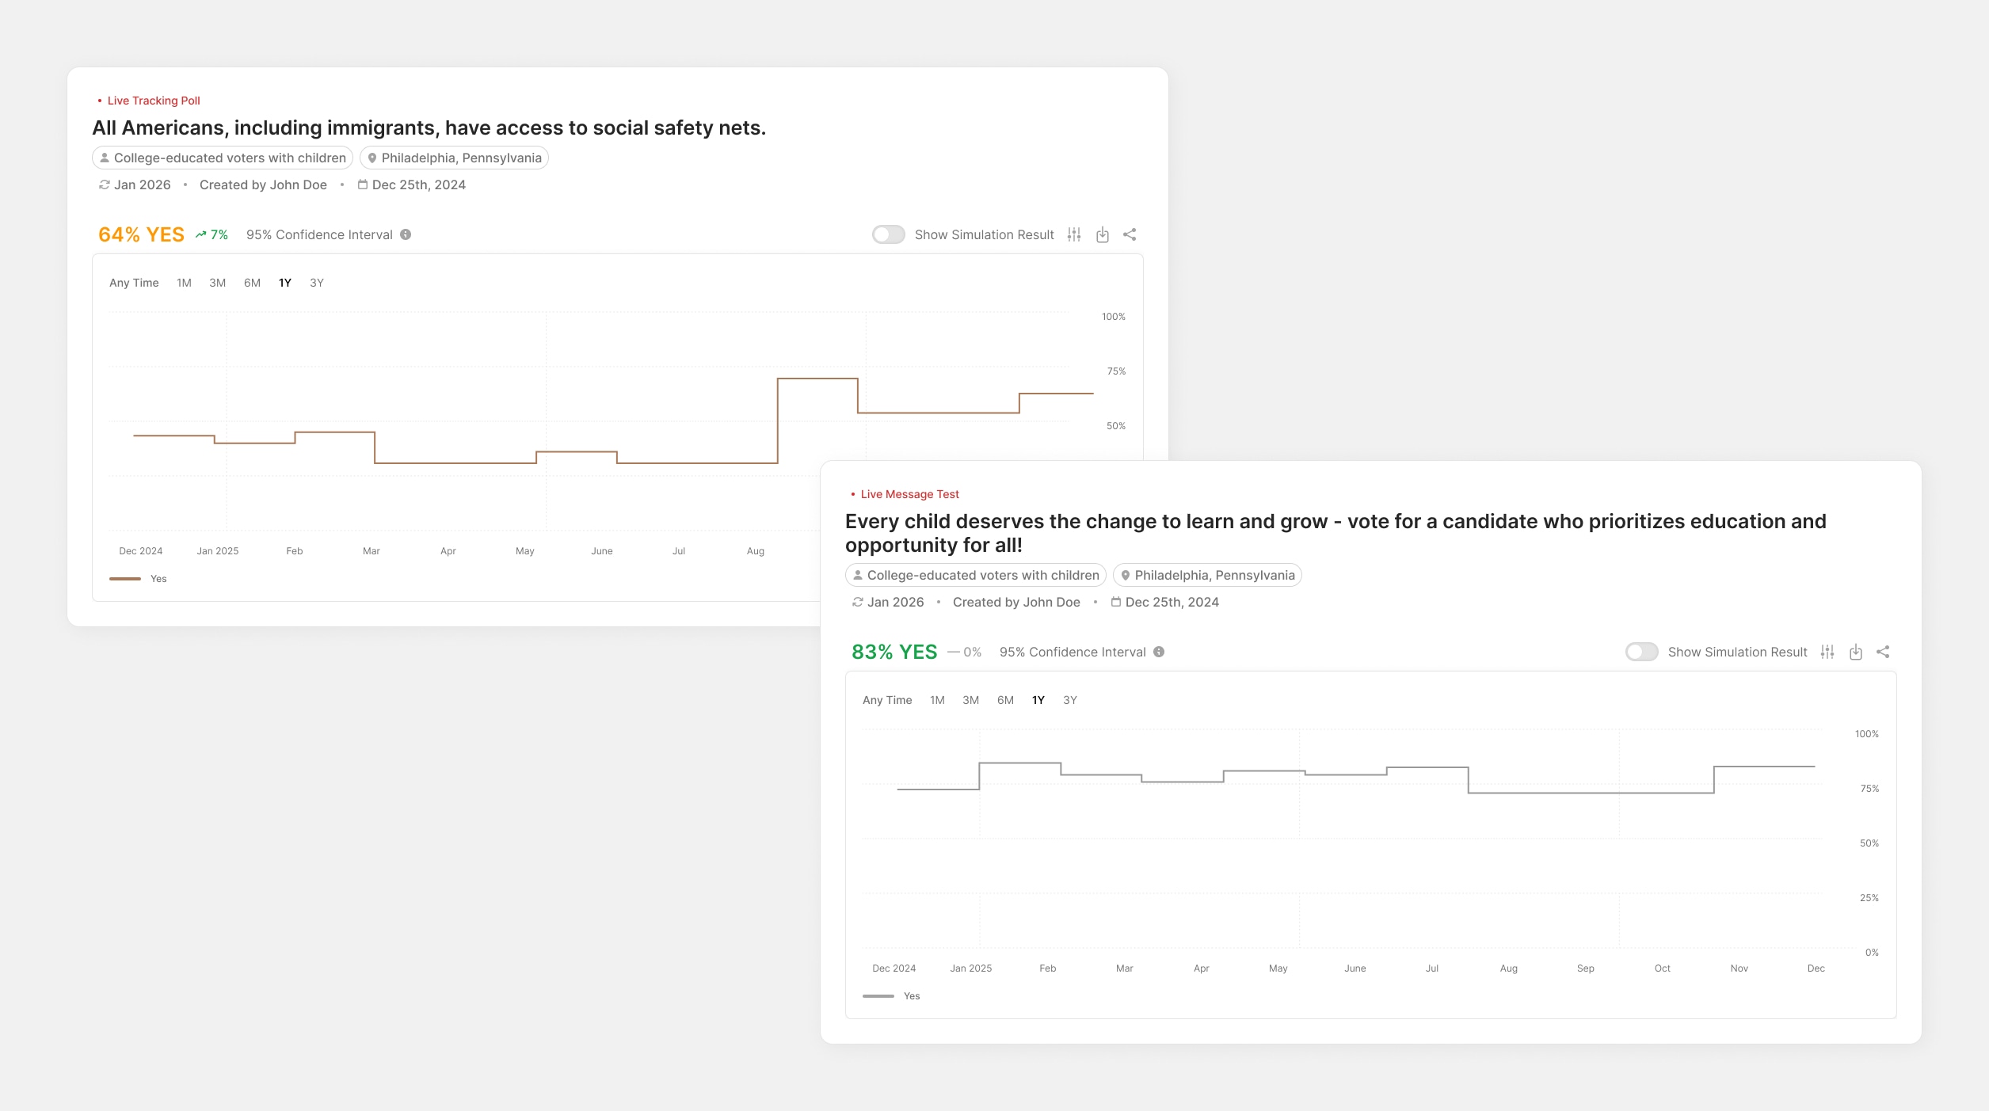Select 6M range in Tracking Poll chart

(x=252, y=283)
